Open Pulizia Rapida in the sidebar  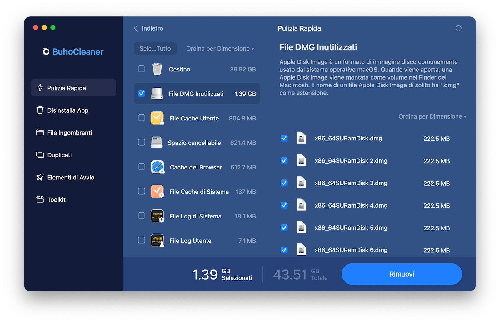click(x=73, y=88)
